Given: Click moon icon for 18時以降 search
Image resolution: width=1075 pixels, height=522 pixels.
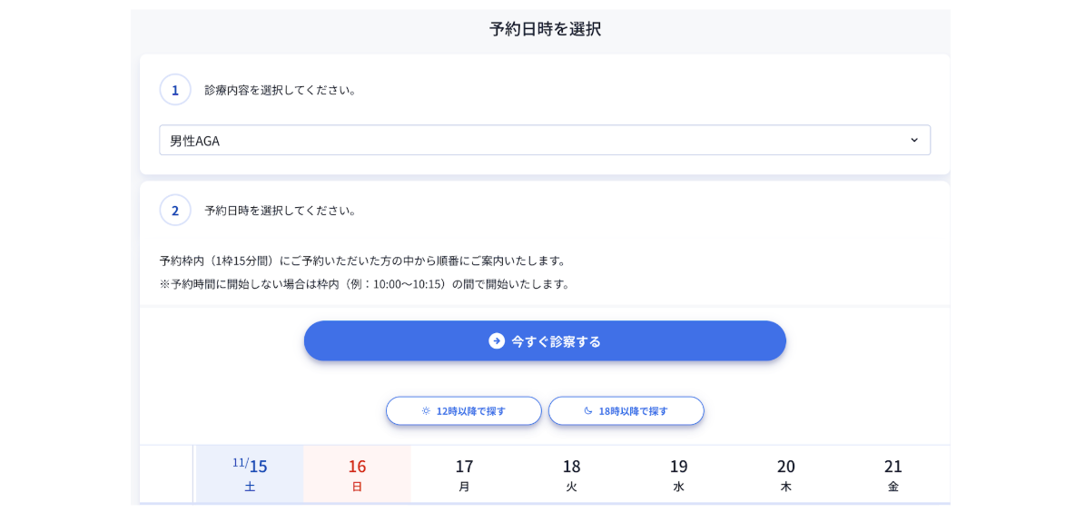Looking at the screenshot, I should click(x=588, y=411).
